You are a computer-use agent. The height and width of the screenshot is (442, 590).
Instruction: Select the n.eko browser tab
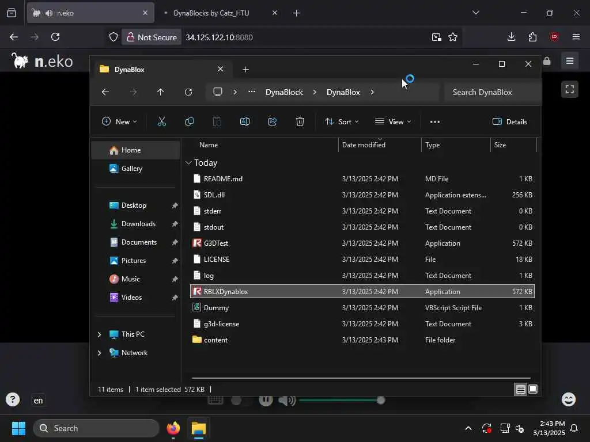click(90, 13)
